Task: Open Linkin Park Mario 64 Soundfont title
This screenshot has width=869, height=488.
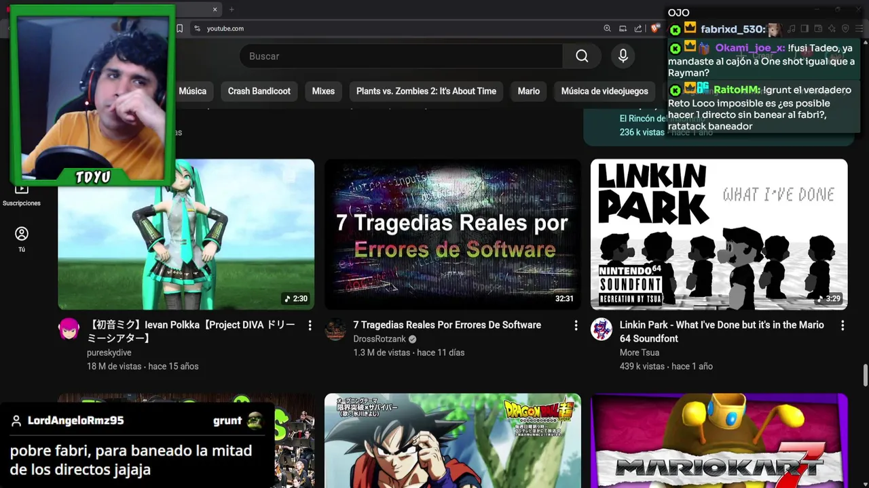Action: coord(722,331)
